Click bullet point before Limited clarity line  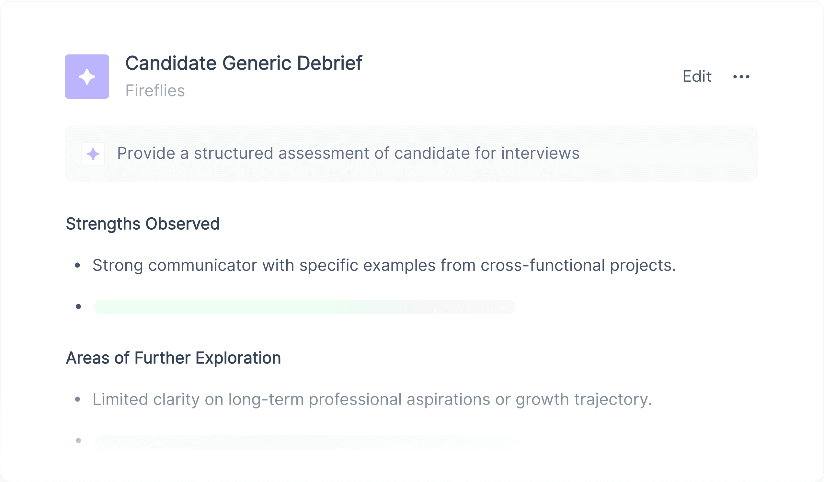coord(77,399)
